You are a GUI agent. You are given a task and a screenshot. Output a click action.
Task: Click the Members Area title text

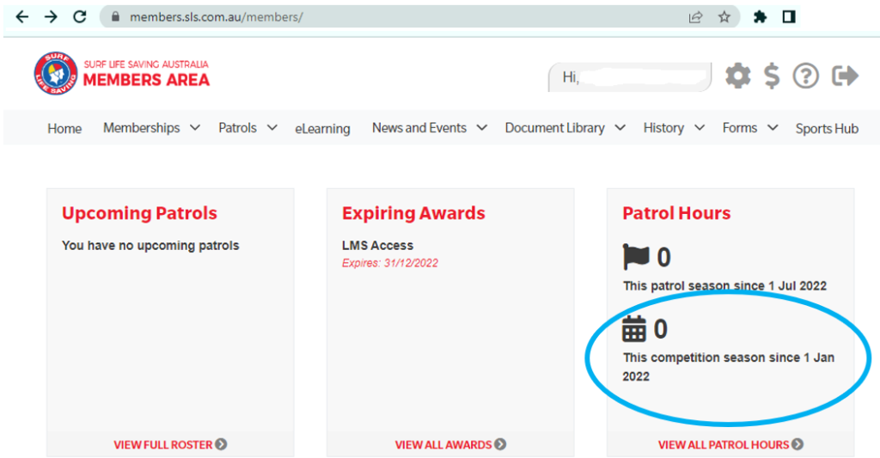point(146,80)
